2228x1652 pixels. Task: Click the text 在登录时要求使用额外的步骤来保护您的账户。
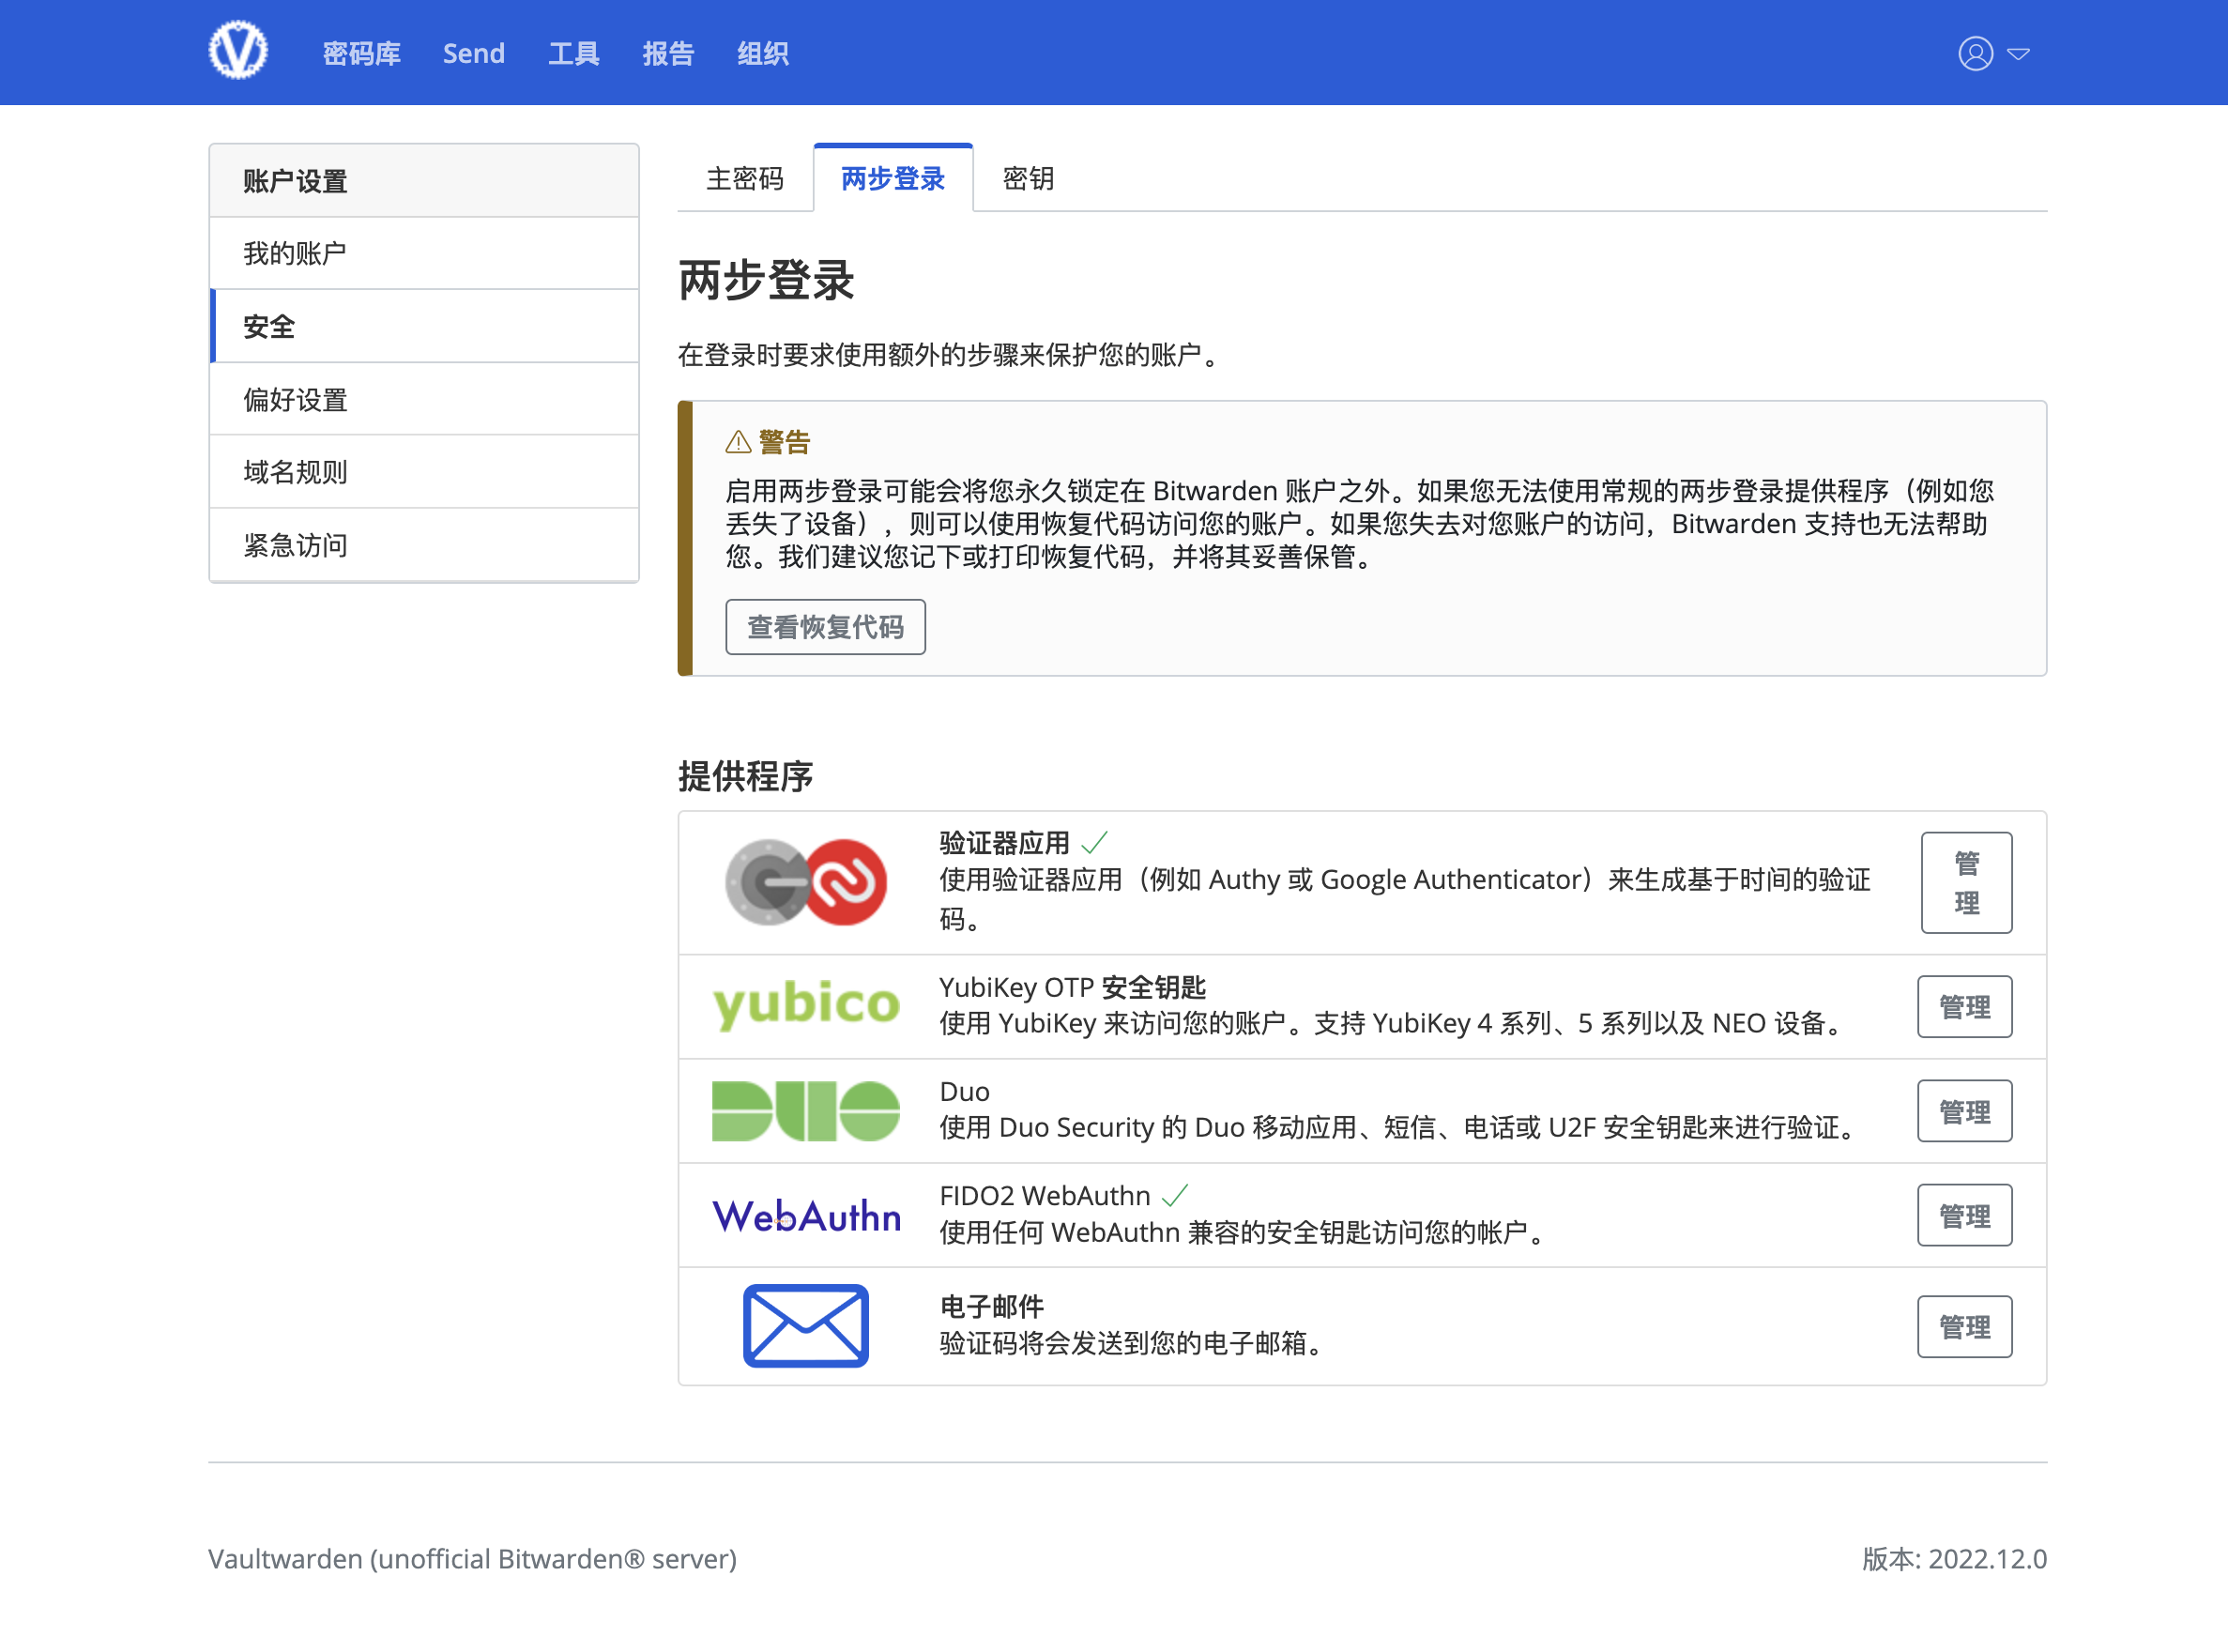click(x=952, y=355)
